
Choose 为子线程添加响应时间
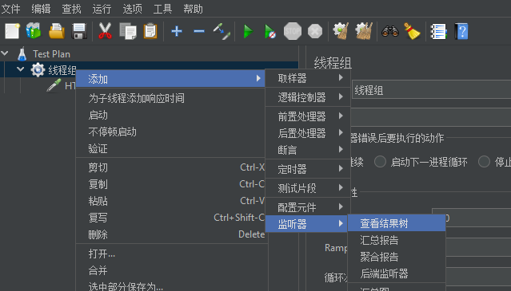click(x=170, y=98)
